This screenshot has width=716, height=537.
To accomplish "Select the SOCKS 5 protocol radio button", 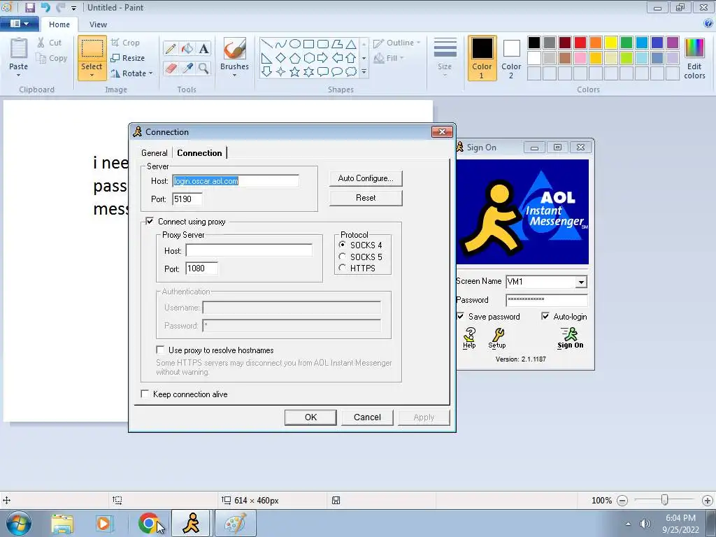I will (x=342, y=257).
